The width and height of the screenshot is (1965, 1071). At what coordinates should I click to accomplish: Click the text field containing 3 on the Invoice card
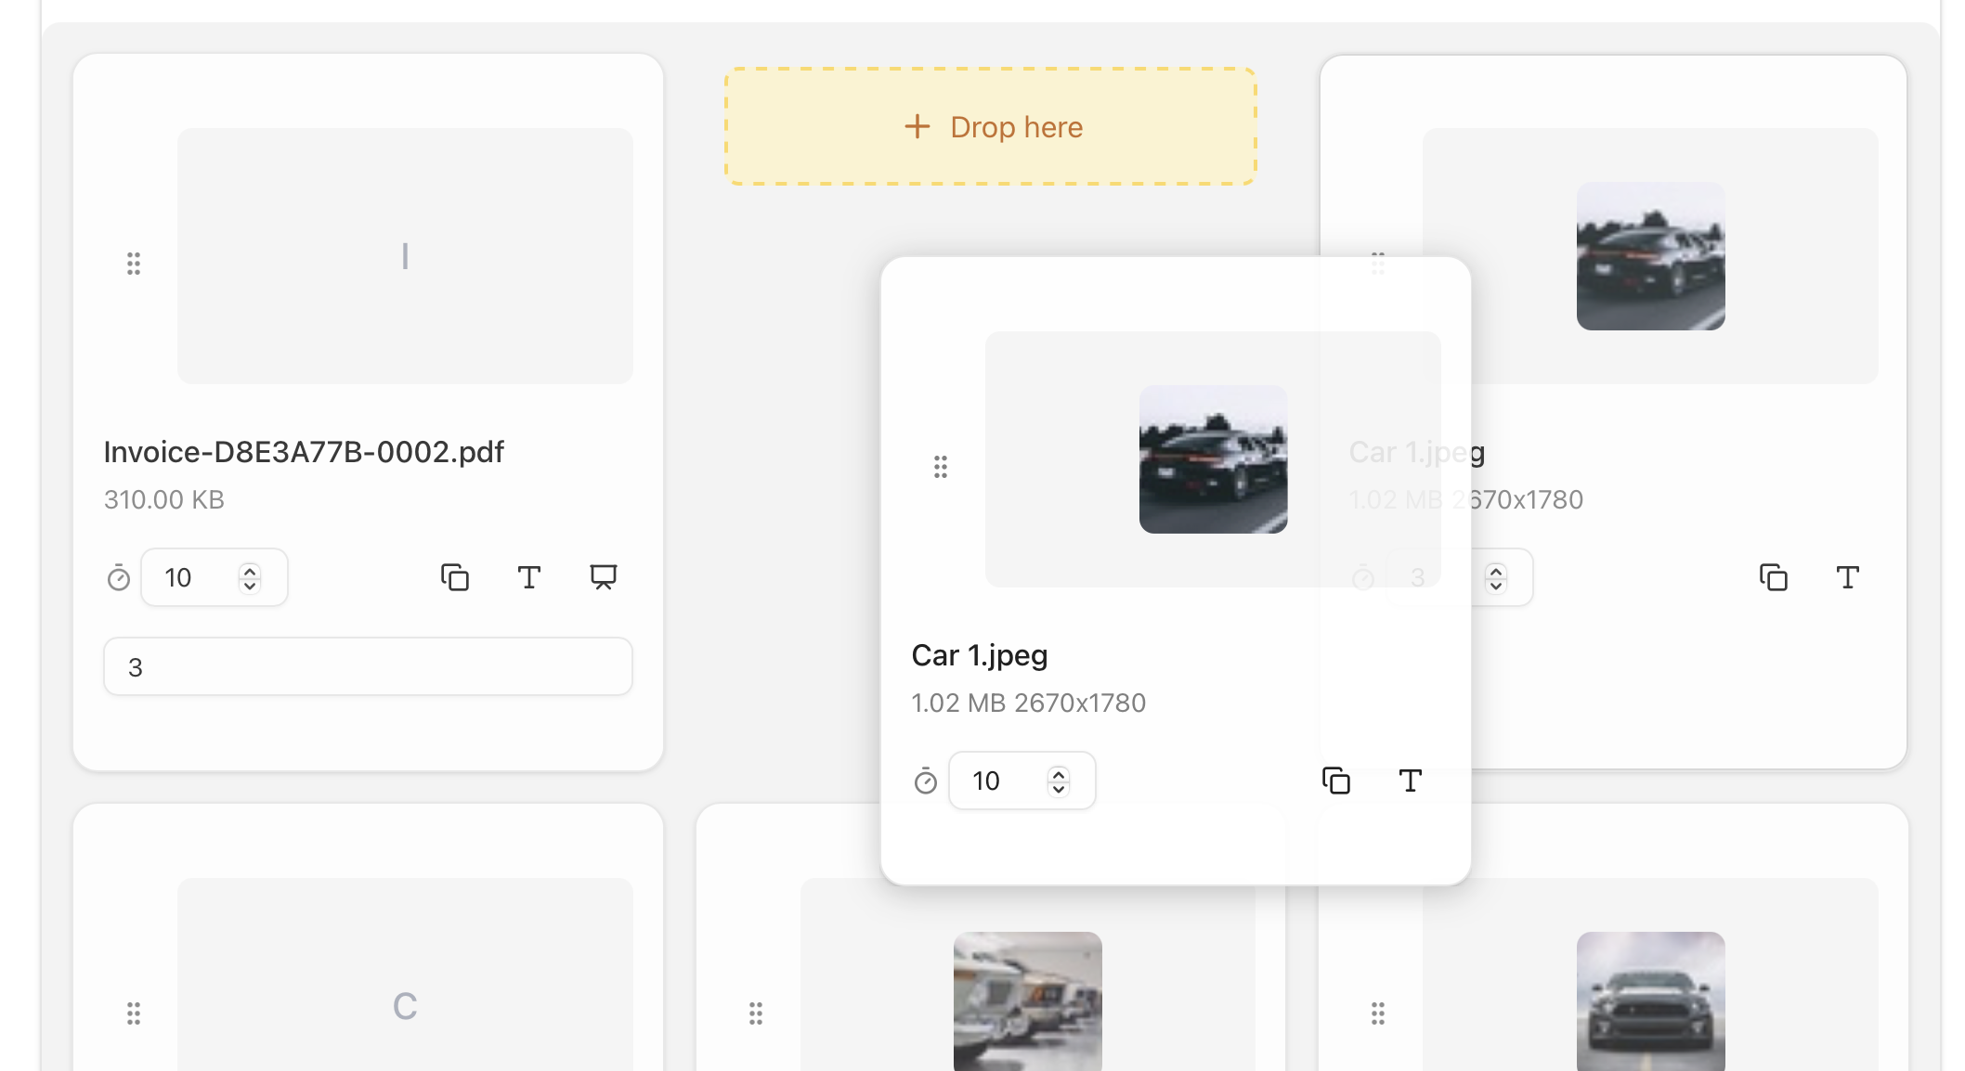pos(368,666)
